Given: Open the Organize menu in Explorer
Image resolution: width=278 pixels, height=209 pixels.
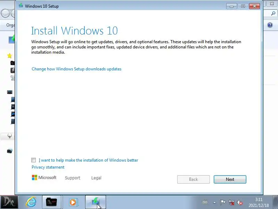Looking at the screenshot, I should coord(10,25).
